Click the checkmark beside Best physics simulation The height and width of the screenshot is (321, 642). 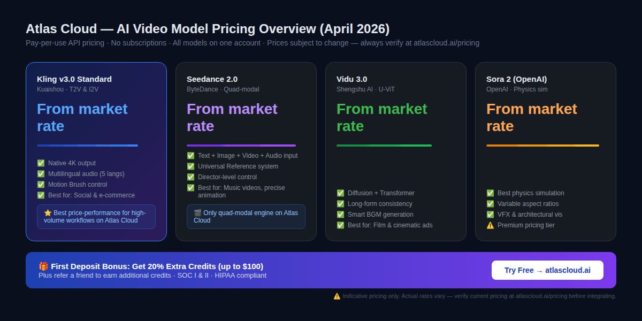[x=490, y=193]
